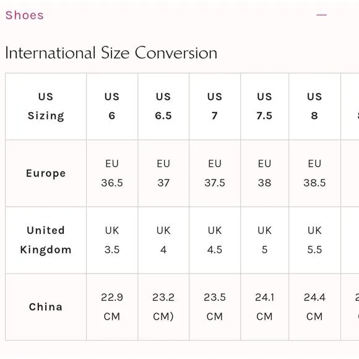This screenshot has height=359, width=359.
Task: Select the US 7.5 column header
Action: (265, 106)
